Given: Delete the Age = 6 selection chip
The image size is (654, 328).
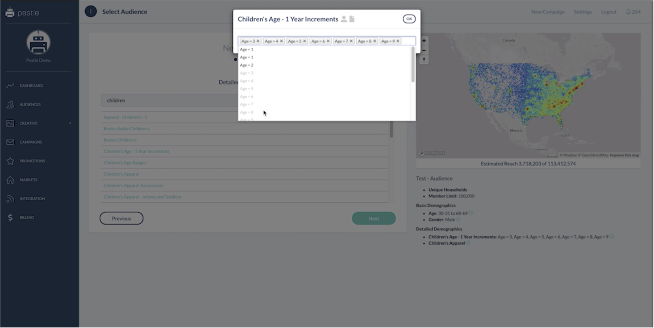Looking at the screenshot, I should [x=328, y=41].
